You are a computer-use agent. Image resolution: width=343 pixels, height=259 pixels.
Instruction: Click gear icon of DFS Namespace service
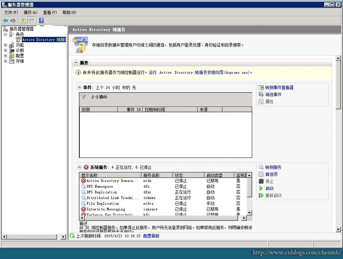pyautogui.click(x=83, y=186)
